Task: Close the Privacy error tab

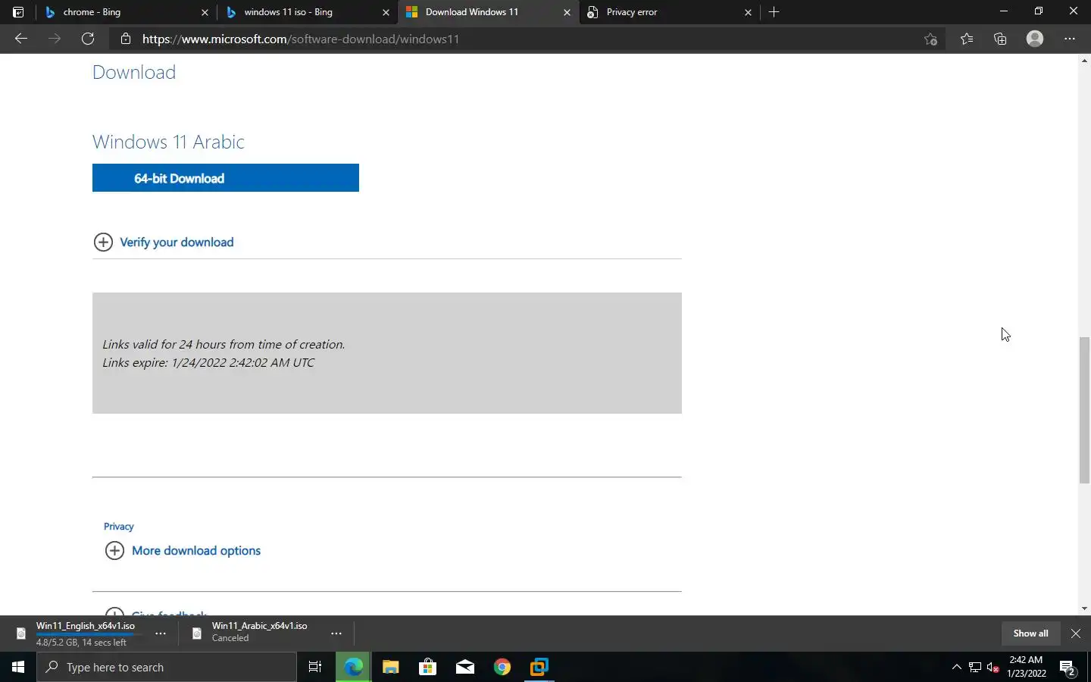Action: (x=748, y=12)
